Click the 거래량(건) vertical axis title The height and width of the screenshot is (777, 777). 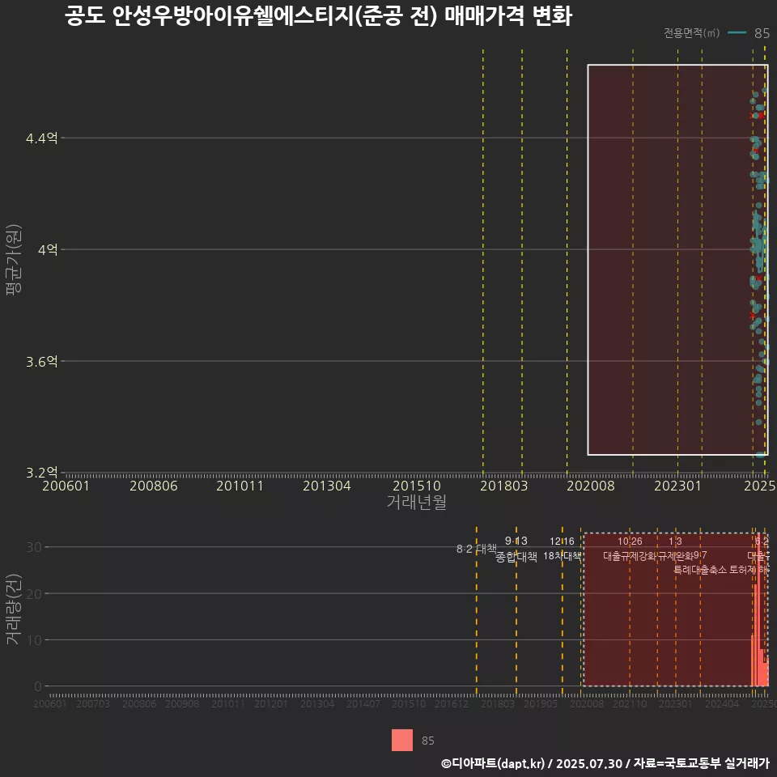14,609
